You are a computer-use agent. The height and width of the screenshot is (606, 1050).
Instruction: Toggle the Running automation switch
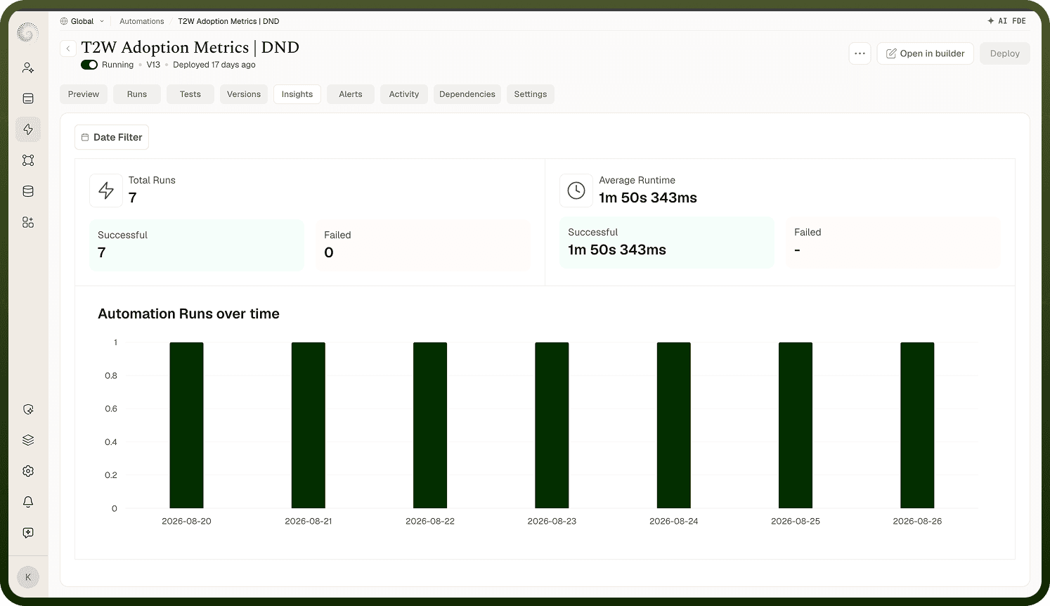pyautogui.click(x=89, y=65)
